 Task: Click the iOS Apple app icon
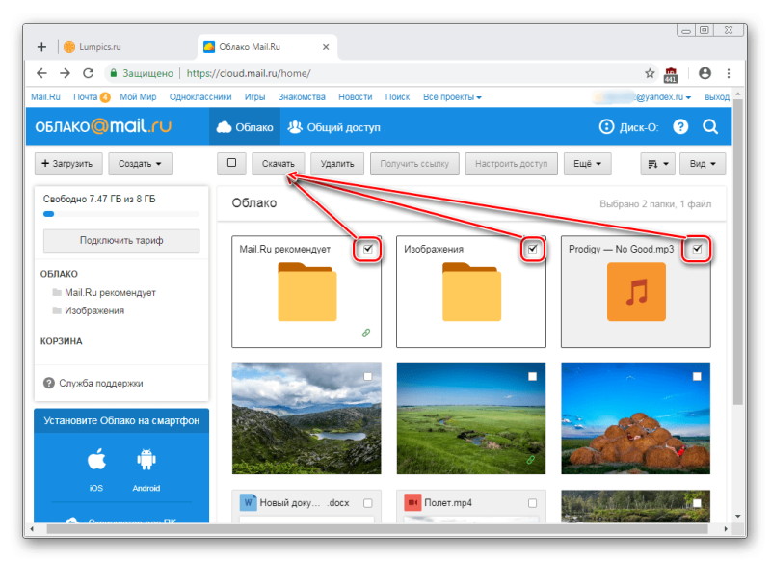point(96,460)
